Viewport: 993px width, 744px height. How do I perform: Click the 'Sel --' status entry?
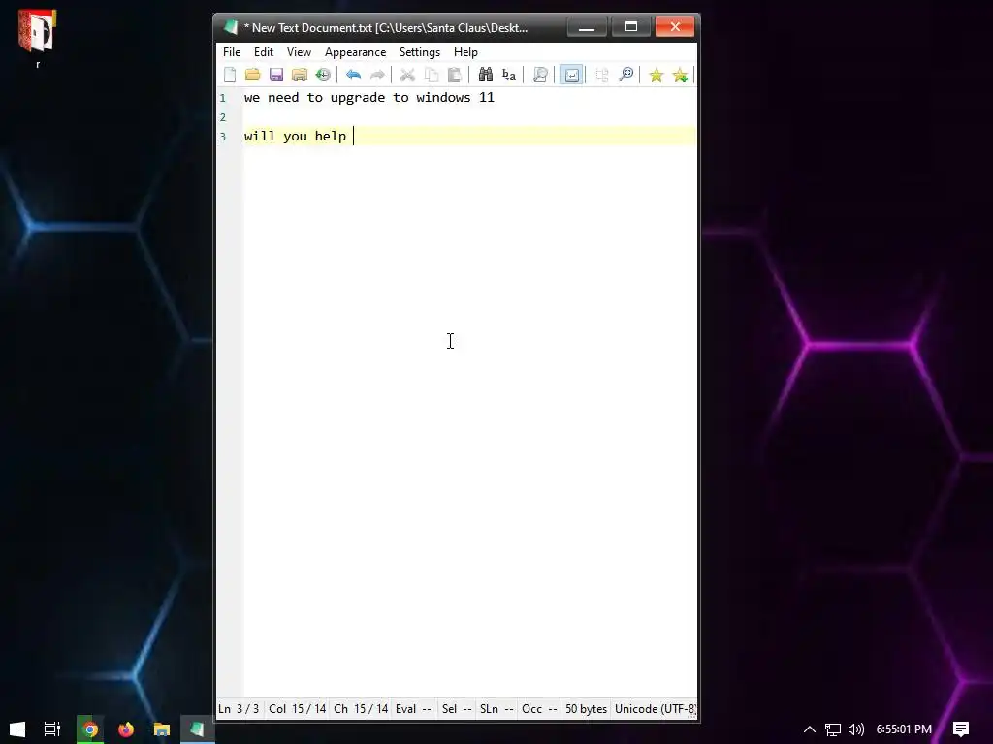457,709
